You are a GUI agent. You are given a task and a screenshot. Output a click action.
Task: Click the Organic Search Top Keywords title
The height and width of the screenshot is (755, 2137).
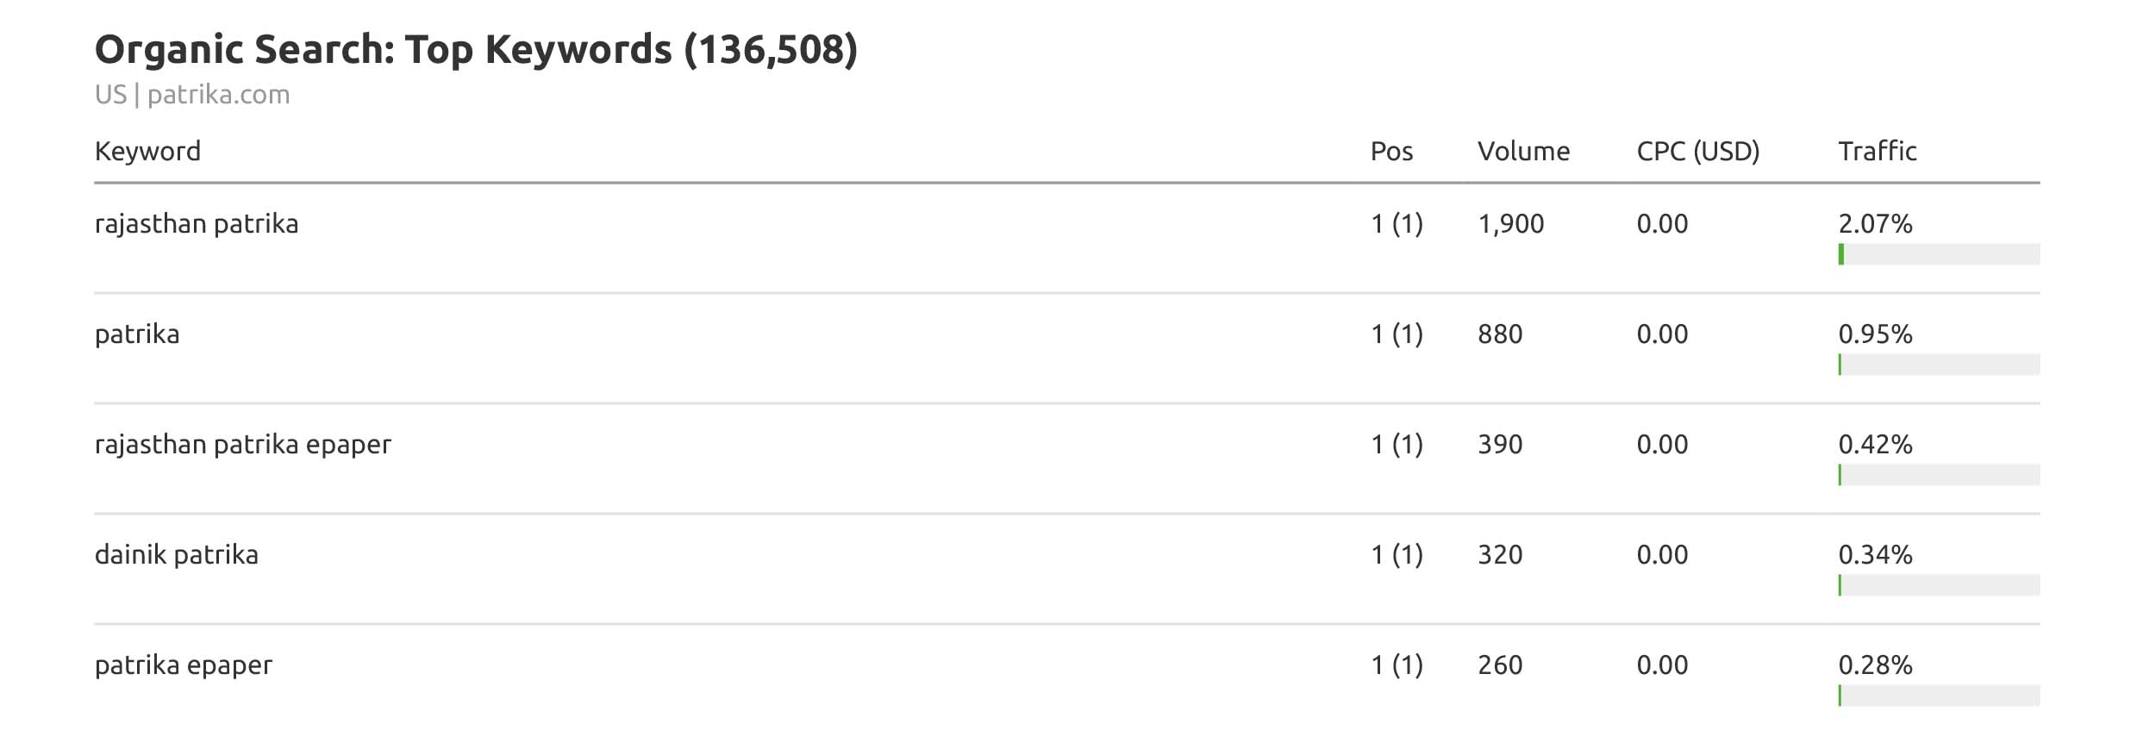476,49
